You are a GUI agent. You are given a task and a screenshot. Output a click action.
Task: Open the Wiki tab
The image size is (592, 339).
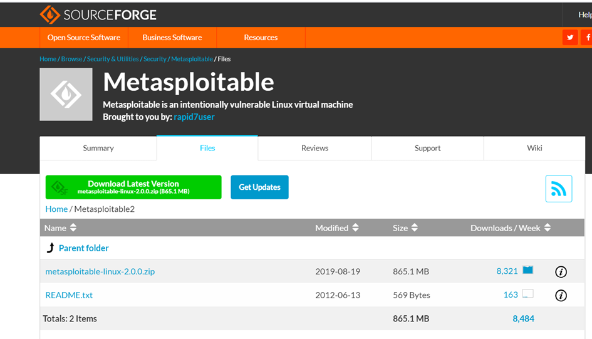(534, 148)
